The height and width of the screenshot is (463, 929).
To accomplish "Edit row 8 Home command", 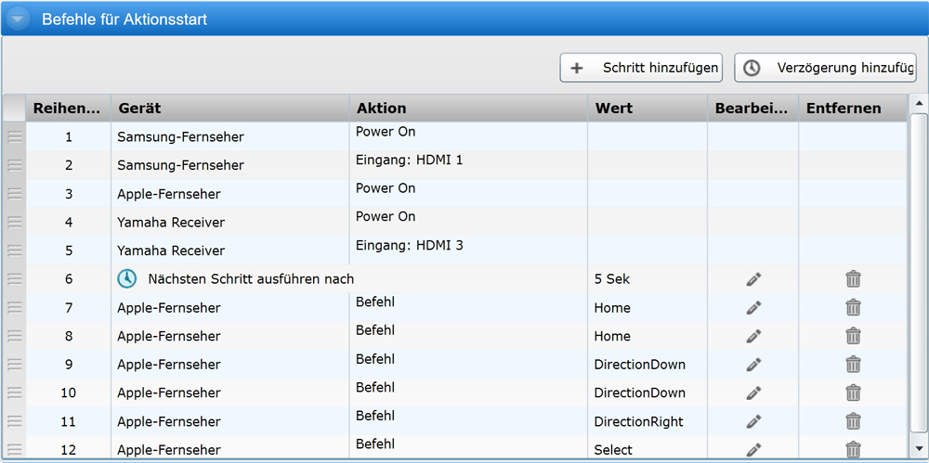I will pos(753,336).
